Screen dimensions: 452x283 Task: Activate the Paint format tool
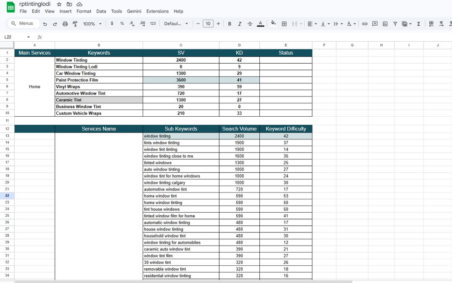click(x=75, y=24)
